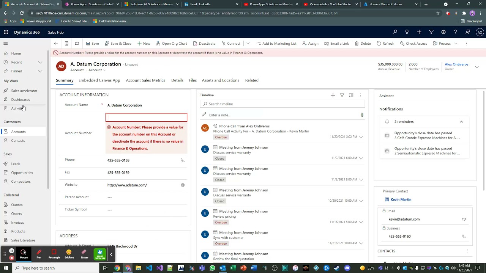Add a timeline record with the plus icon
486x273 pixels.
coord(333,95)
